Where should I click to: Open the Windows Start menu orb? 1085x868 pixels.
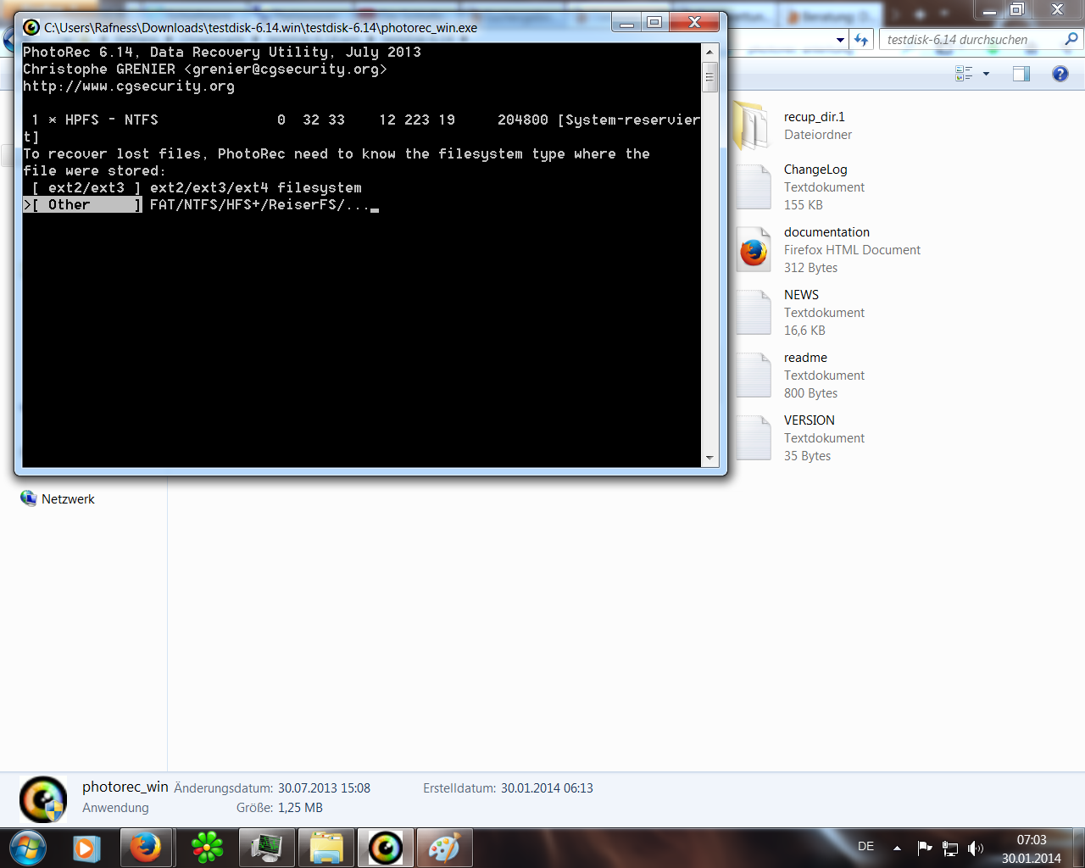(27, 848)
